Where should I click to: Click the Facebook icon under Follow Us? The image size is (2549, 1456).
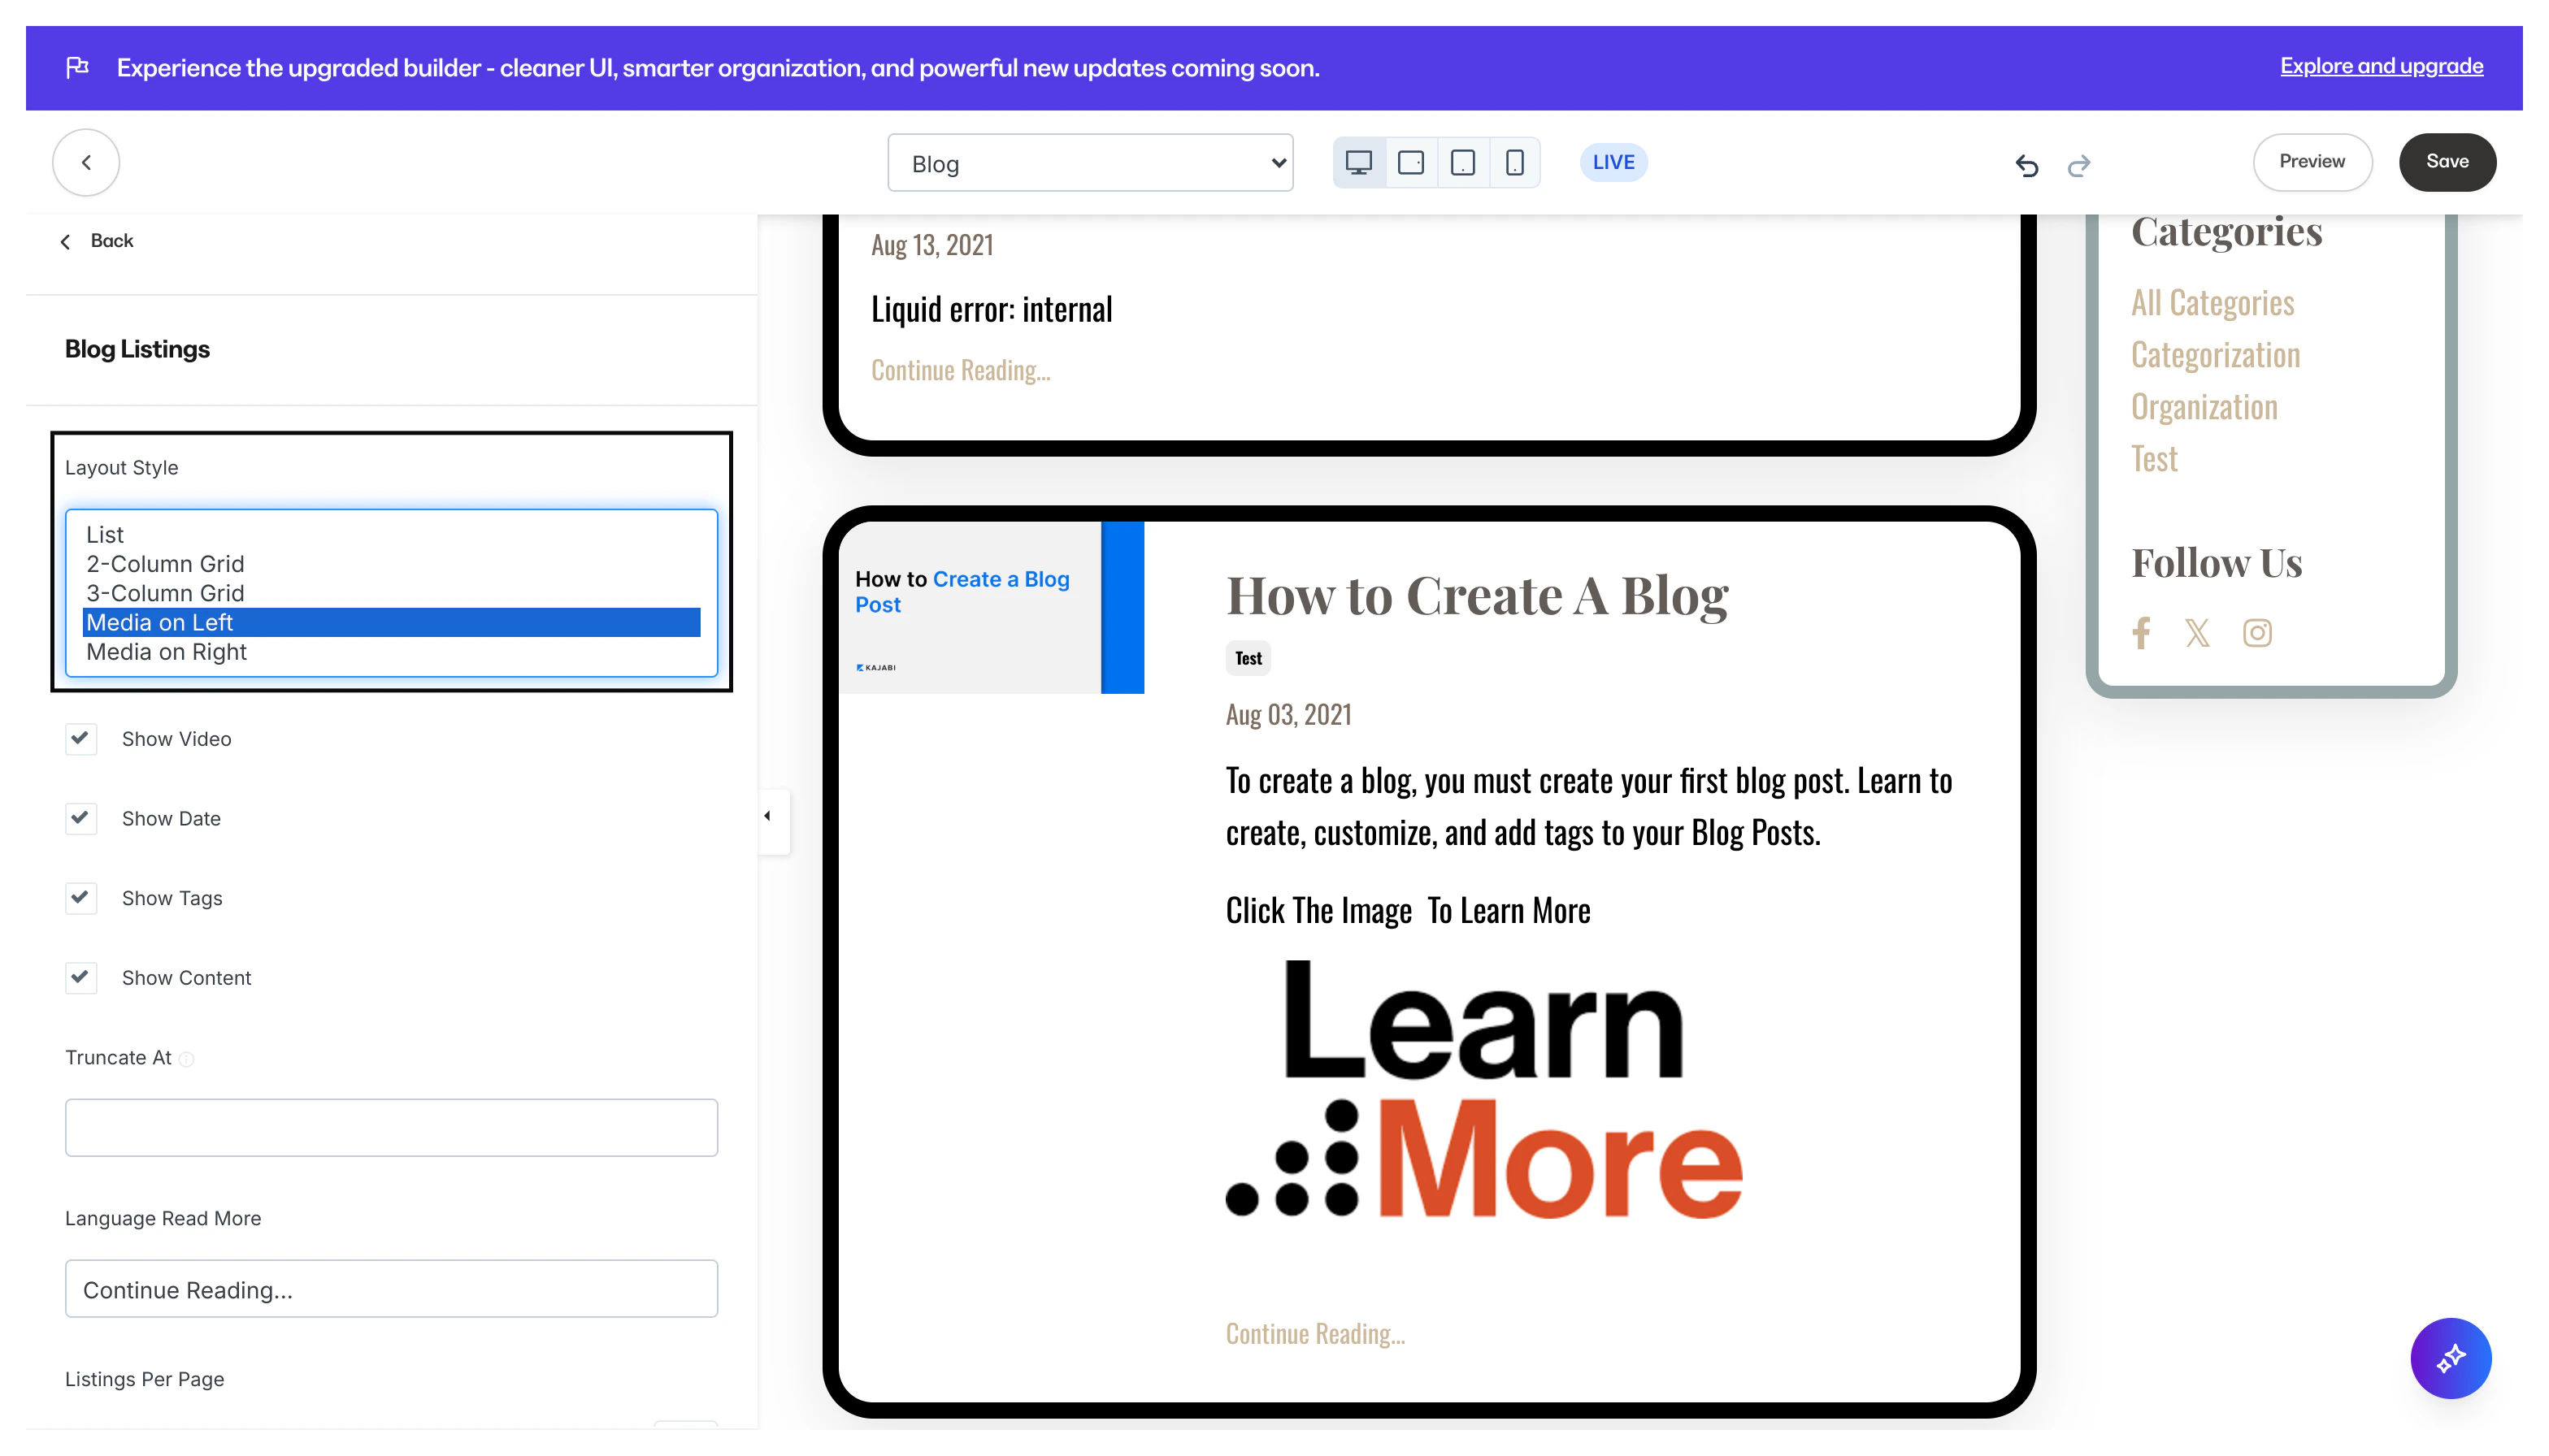[x=2141, y=633]
